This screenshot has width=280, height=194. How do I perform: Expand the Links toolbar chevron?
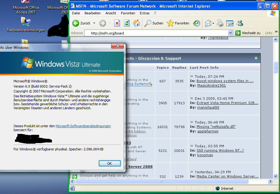(x=276, y=32)
